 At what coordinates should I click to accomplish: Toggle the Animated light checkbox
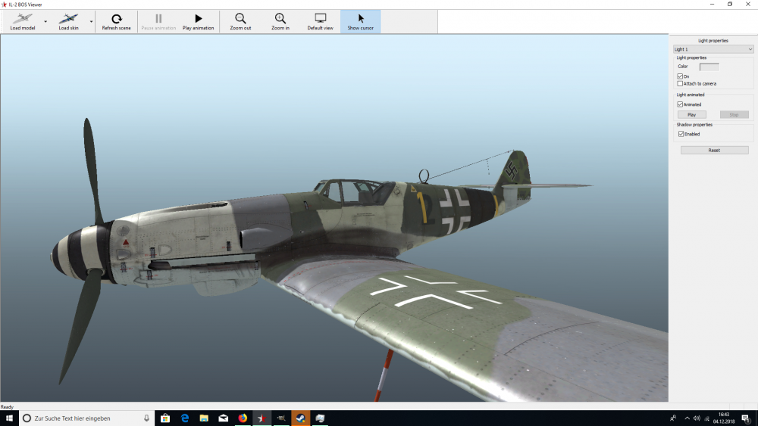pos(680,104)
